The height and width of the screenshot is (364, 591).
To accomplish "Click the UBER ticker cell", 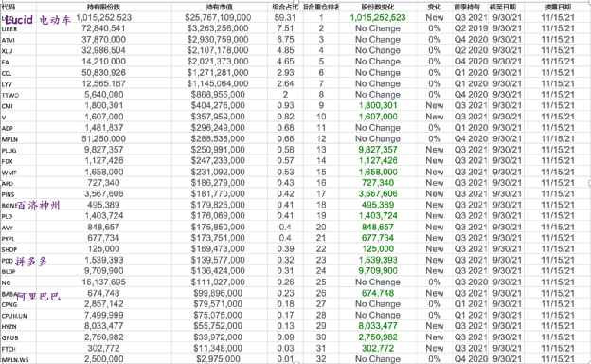I will 18,28.
